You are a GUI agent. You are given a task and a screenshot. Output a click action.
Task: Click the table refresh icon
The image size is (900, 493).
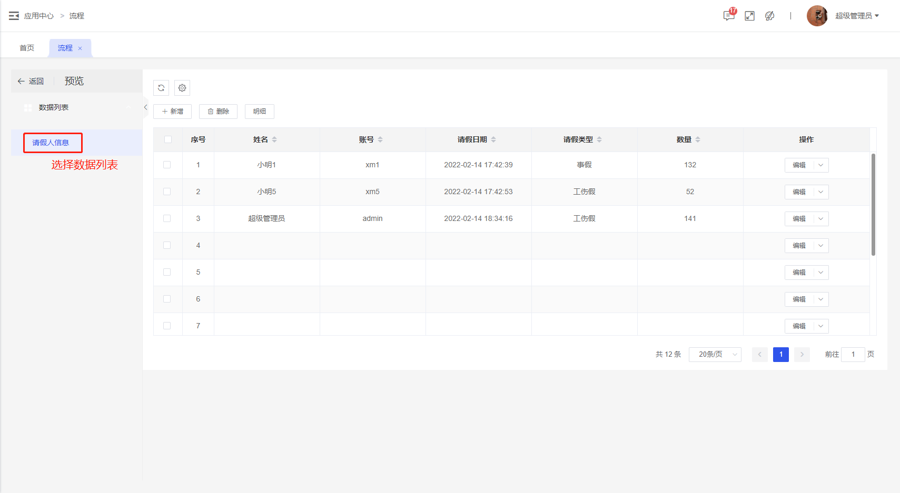point(161,88)
